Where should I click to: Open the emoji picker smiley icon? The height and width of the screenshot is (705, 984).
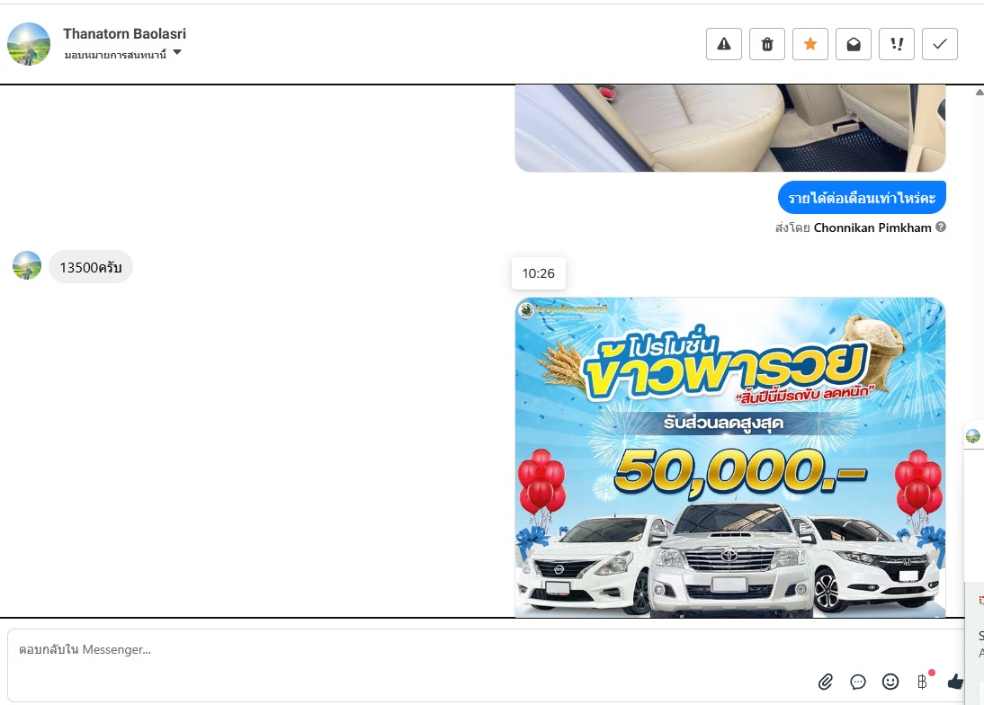(890, 682)
